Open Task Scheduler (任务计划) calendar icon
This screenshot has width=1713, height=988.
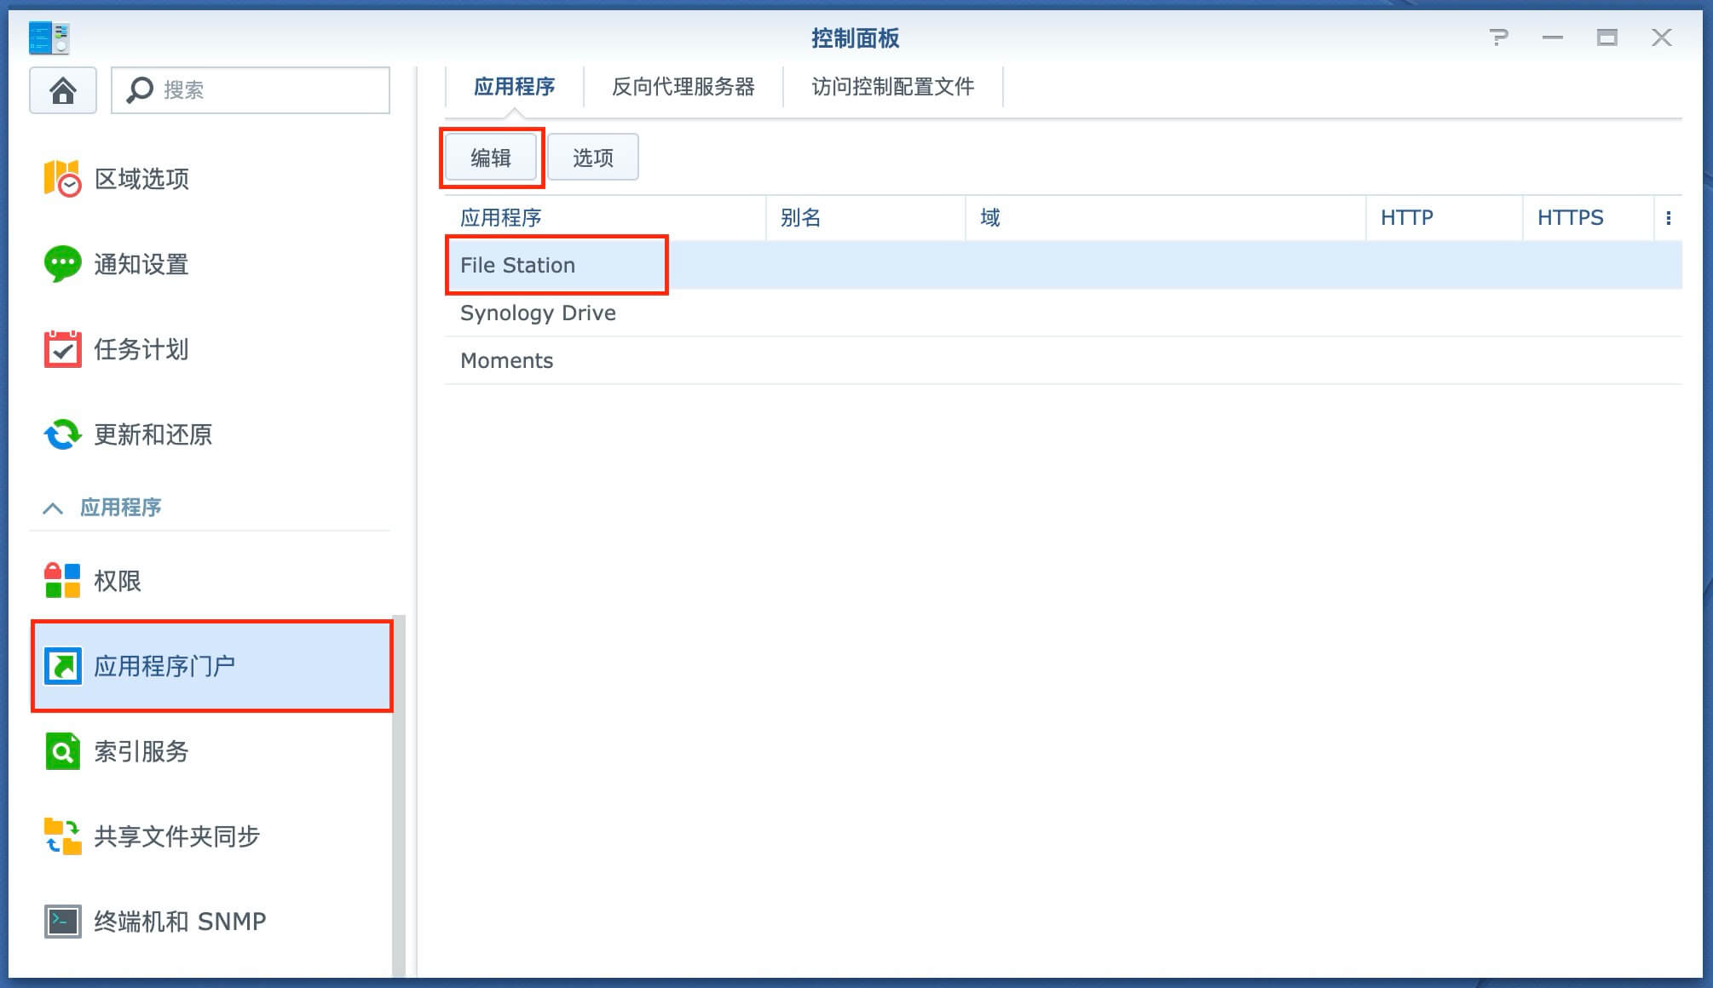tap(62, 349)
